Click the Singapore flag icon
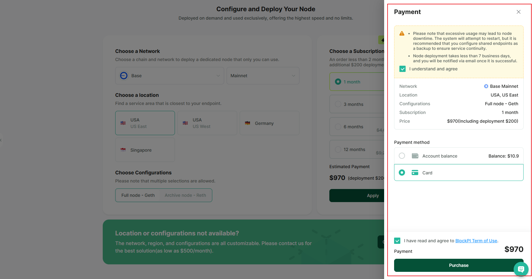 123,150
